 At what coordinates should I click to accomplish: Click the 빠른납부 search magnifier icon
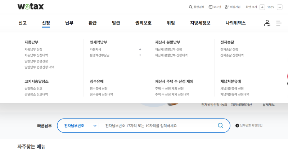tap(220, 126)
